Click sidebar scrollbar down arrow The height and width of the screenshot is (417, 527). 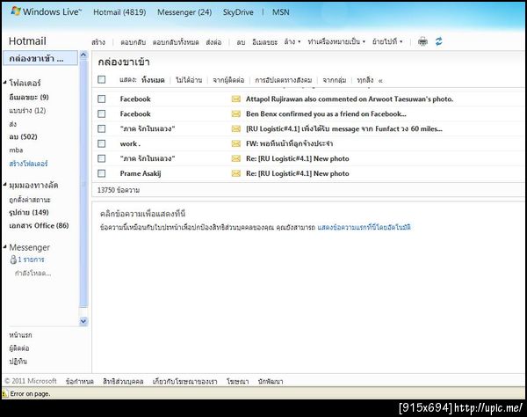[83, 321]
